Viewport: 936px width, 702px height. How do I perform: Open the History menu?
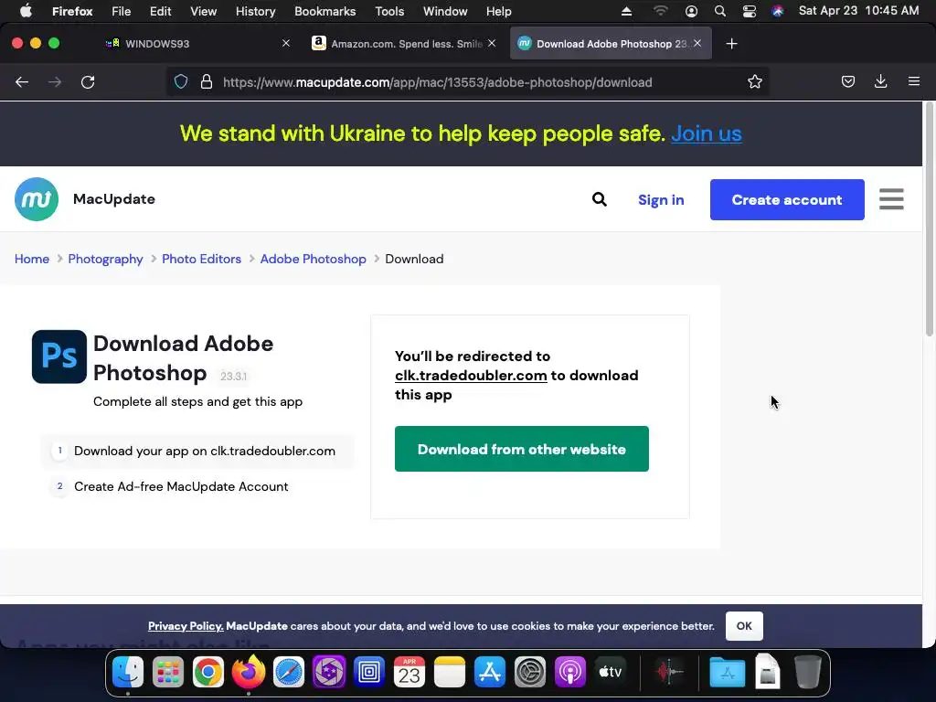pyautogui.click(x=256, y=11)
